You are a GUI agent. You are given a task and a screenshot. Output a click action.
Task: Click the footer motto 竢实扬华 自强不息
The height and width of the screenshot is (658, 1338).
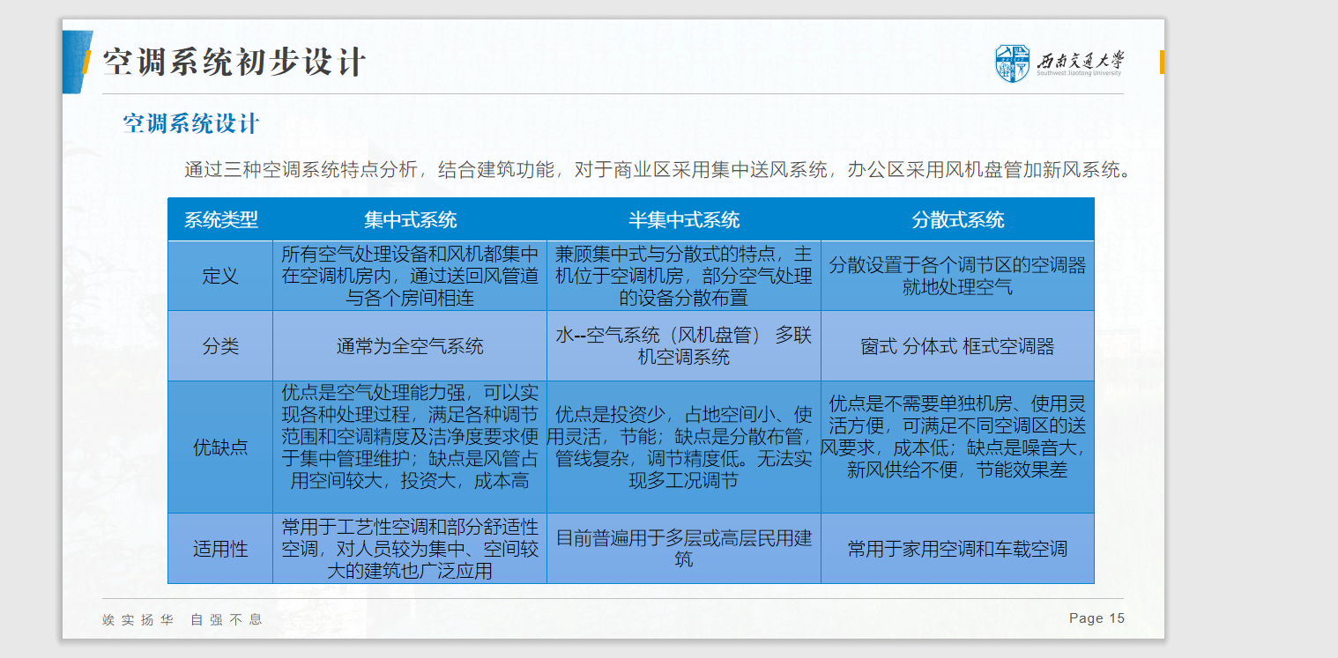182,619
